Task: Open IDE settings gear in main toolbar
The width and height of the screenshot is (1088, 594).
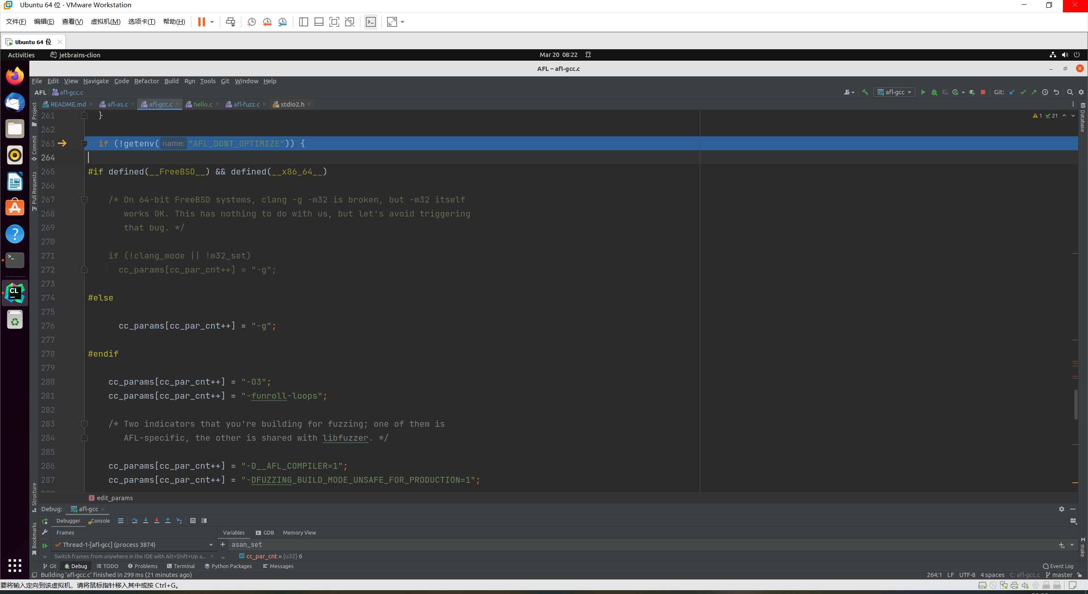Action: 1081,92
